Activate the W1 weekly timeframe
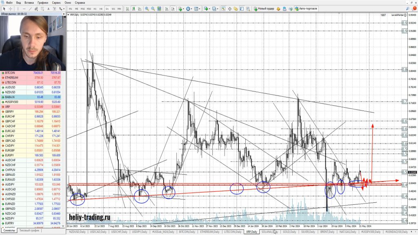418x235 pixels. tap(113, 9)
